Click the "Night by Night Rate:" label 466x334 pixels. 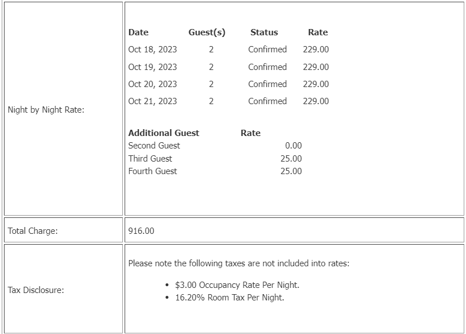(46, 110)
